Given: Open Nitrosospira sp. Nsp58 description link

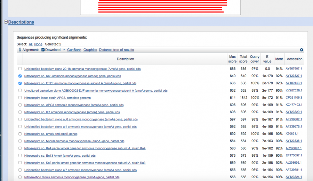Looking at the screenshot, I should click(74, 141).
